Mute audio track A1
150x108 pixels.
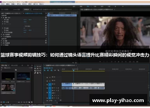click(55, 88)
